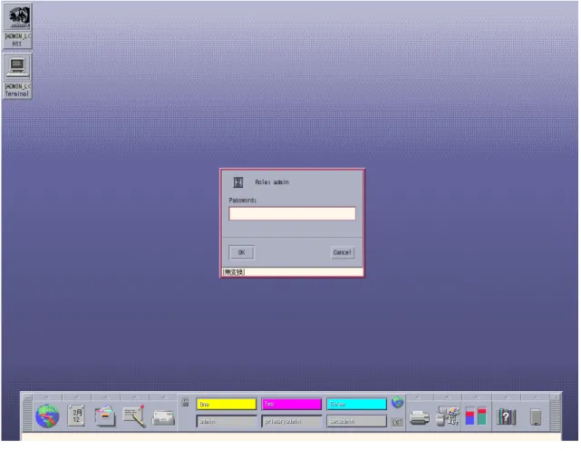Screen dimensions: 581x451
Task: Select the primaryadmin role workspace
Action: coord(292,422)
